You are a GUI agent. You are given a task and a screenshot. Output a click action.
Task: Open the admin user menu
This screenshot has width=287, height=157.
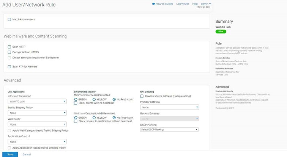205,4
